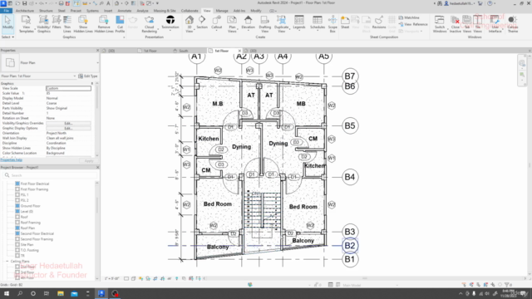Create a Section view
The height and width of the screenshot is (299, 532).
tap(202, 22)
